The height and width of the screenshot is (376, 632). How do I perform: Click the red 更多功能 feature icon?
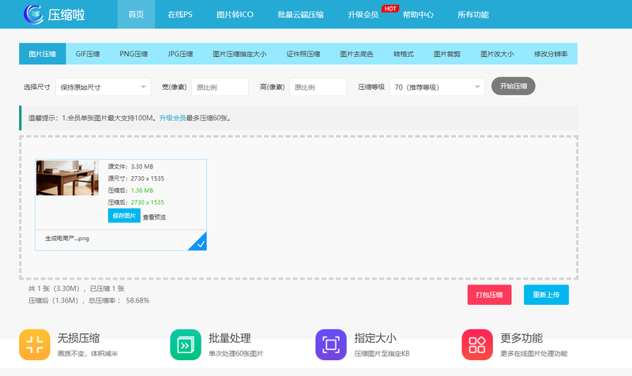point(477,344)
